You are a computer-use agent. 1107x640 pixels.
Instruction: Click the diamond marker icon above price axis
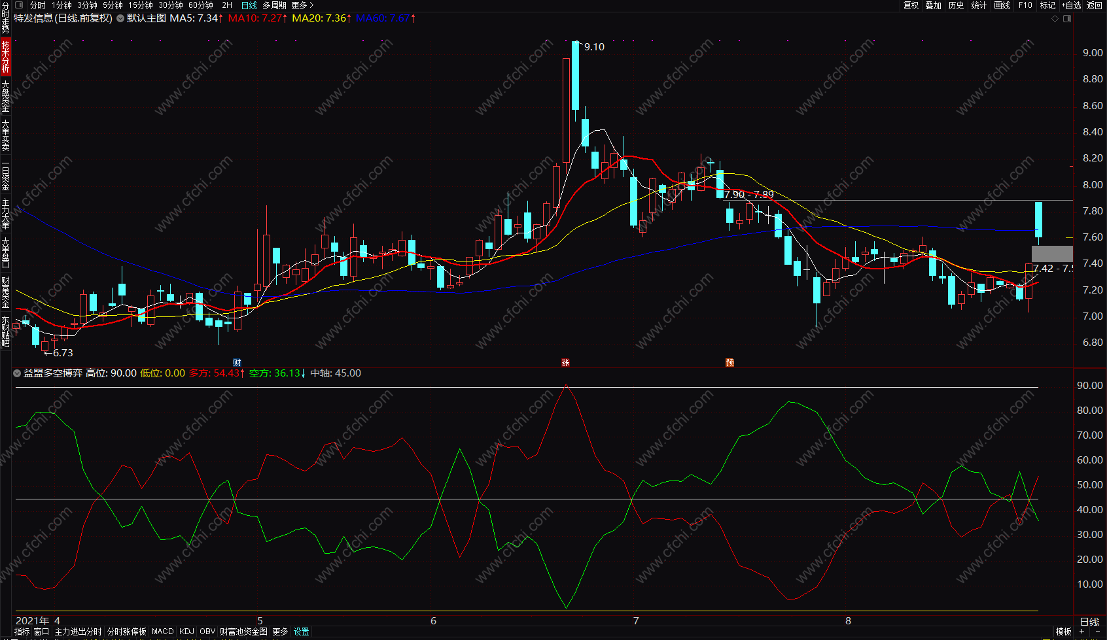(1055, 18)
